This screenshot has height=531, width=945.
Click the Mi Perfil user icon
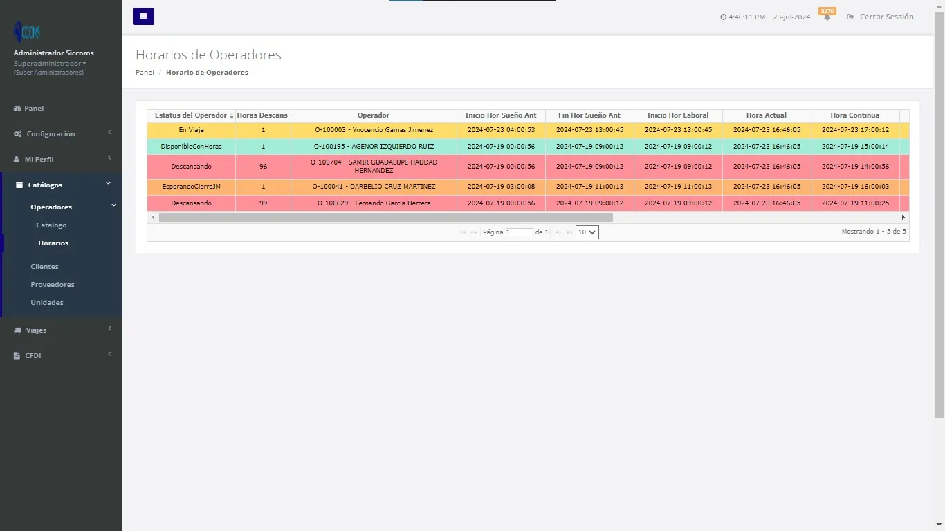[17, 159]
